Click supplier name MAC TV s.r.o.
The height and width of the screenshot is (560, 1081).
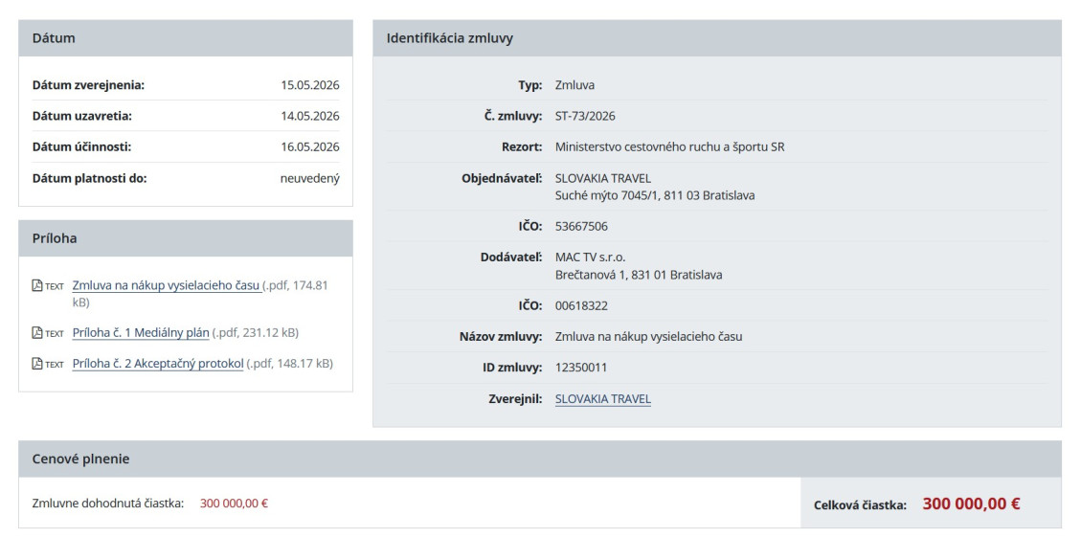pos(590,258)
